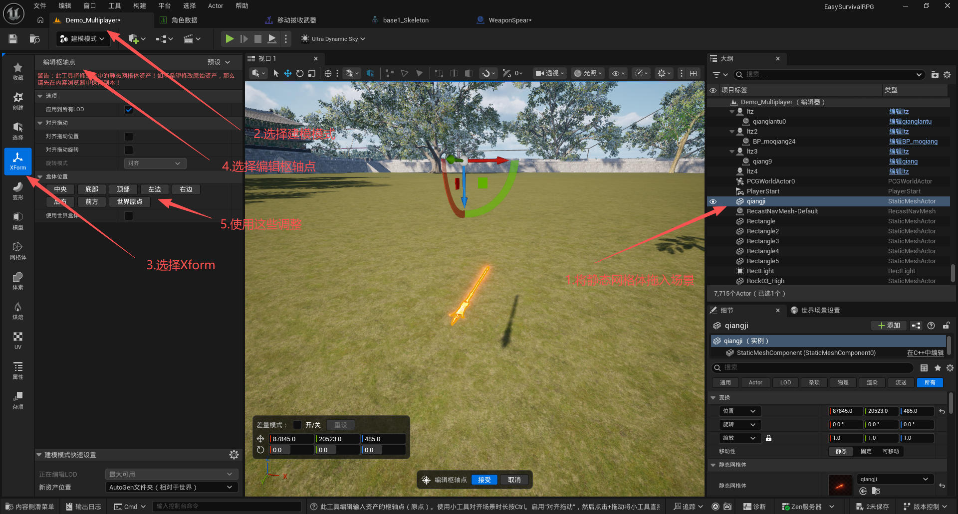The image size is (958, 514).
Task: Collapse the 盒体位置 section
Action: [40, 176]
